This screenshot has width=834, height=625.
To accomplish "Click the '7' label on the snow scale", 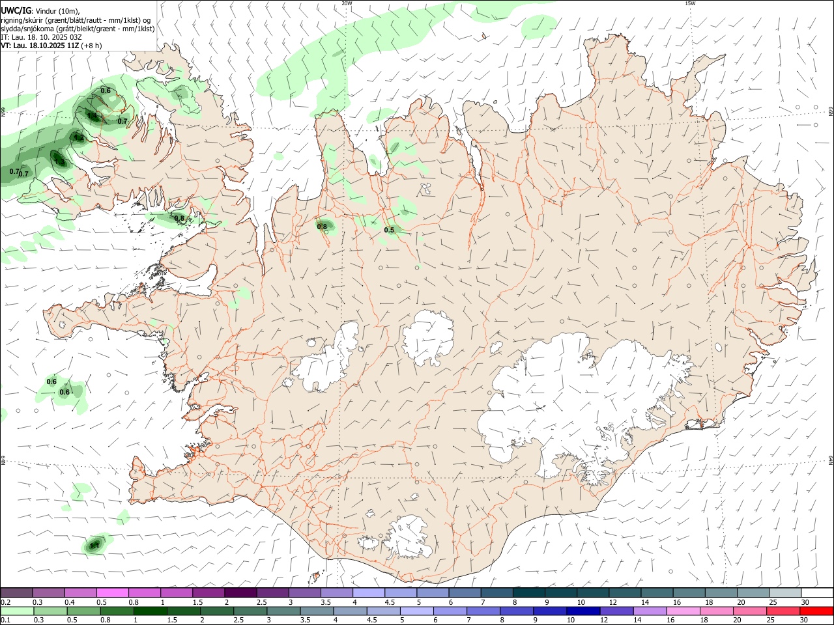I will click(483, 602).
